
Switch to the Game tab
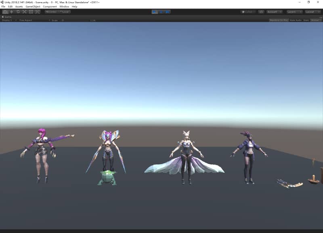[7, 17]
